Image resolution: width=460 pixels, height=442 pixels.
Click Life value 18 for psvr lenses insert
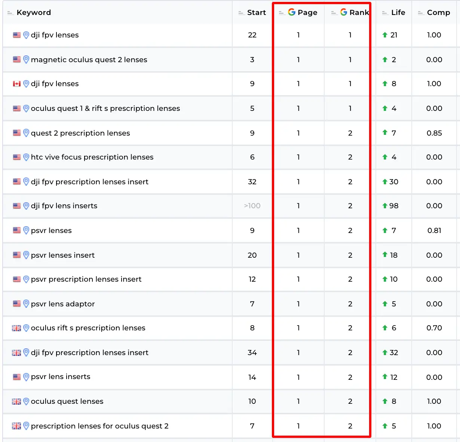[x=394, y=255]
